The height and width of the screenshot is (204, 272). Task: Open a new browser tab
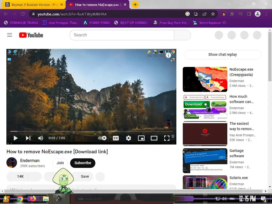[x=135, y=5]
